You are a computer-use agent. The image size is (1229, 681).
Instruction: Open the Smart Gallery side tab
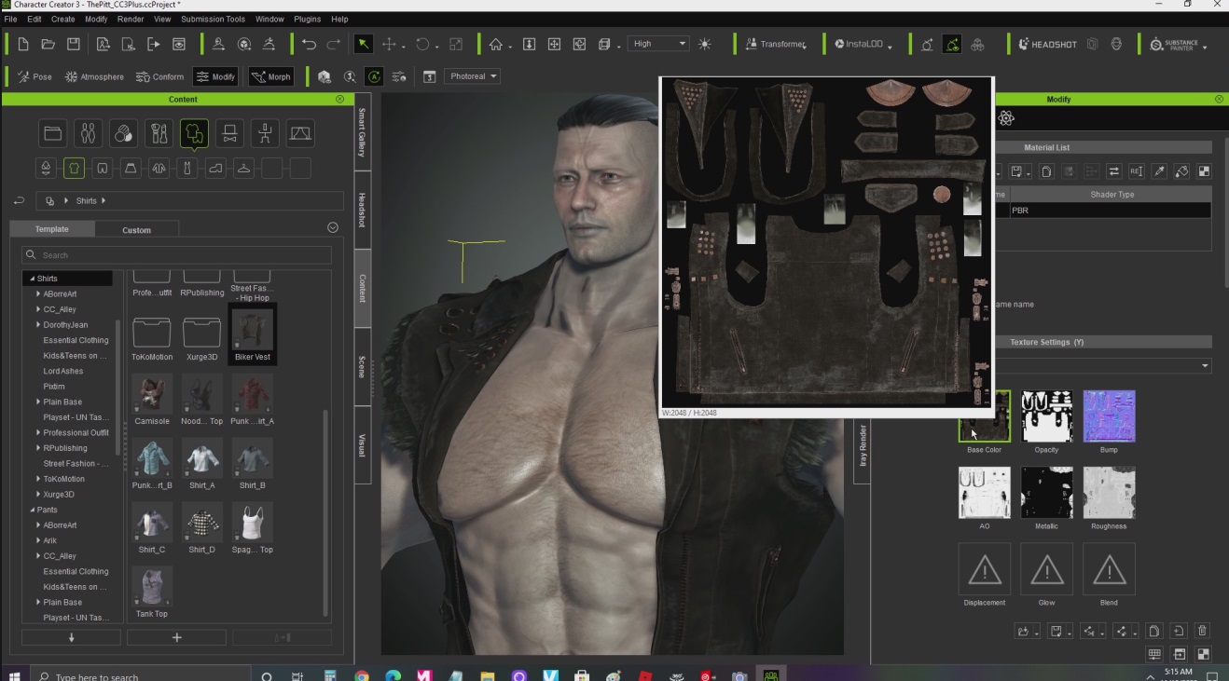[x=363, y=131]
